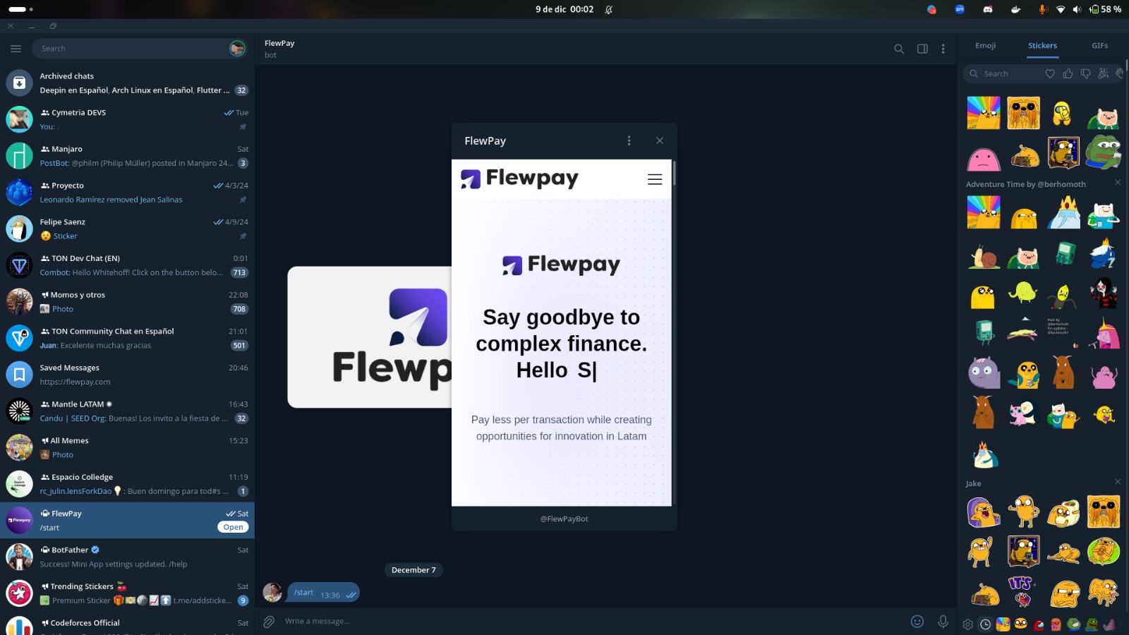Open Mantle LATAM chat
1129x635 pixels.
point(127,411)
